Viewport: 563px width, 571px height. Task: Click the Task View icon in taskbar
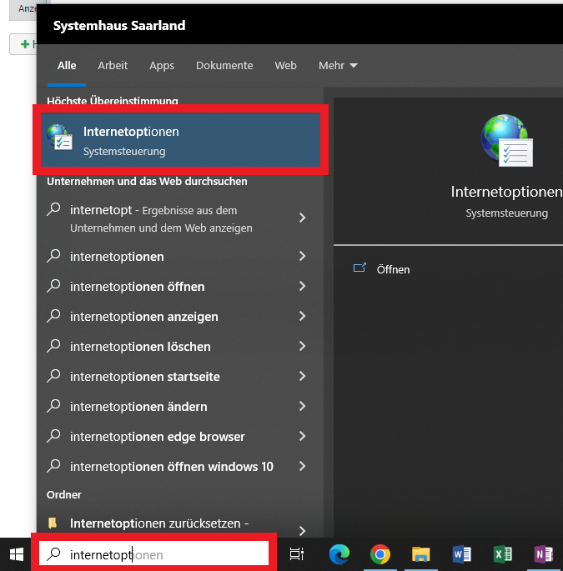pyautogui.click(x=297, y=554)
